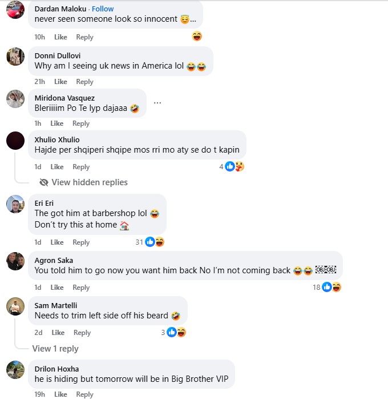Viewport: 388px width, 399px height.
Task: Open the three-dot menu on Miridona Vasquez's comment
Action: (x=157, y=103)
